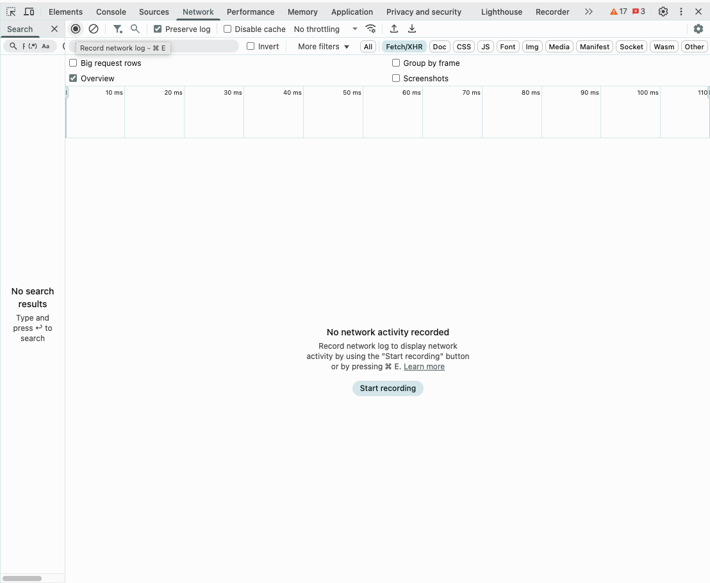Switch to the Console tab
The height and width of the screenshot is (583, 710).
point(111,12)
